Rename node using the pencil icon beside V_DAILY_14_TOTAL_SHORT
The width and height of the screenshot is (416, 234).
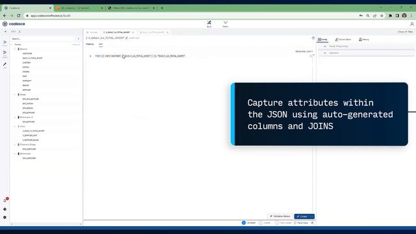pyautogui.click(x=127, y=38)
